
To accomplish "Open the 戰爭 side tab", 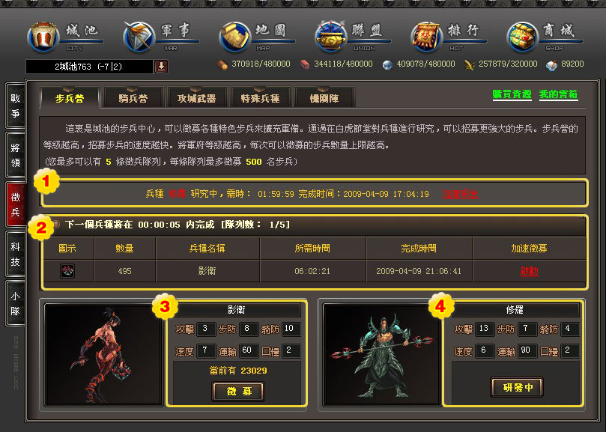I will [15, 106].
